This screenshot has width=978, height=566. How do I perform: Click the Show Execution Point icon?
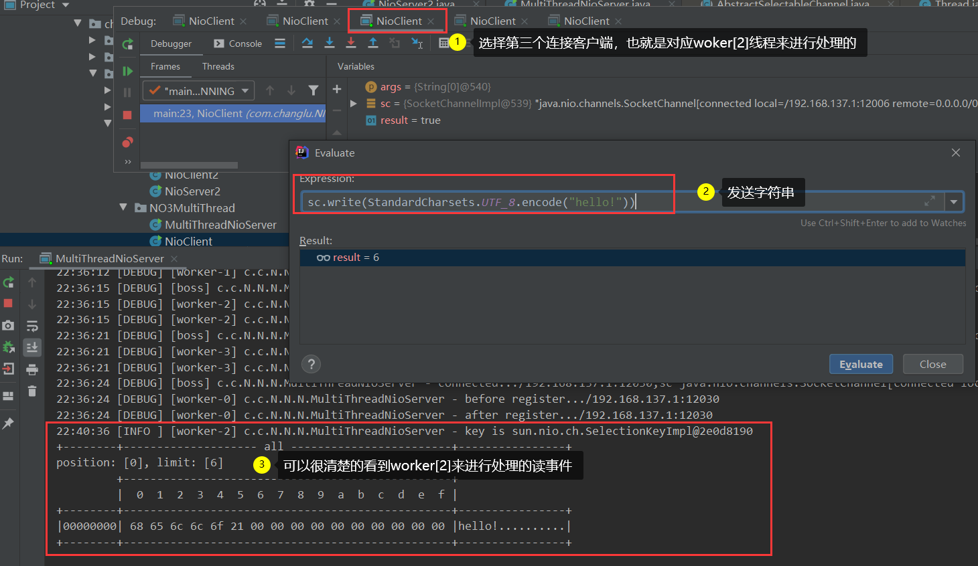(280, 43)
